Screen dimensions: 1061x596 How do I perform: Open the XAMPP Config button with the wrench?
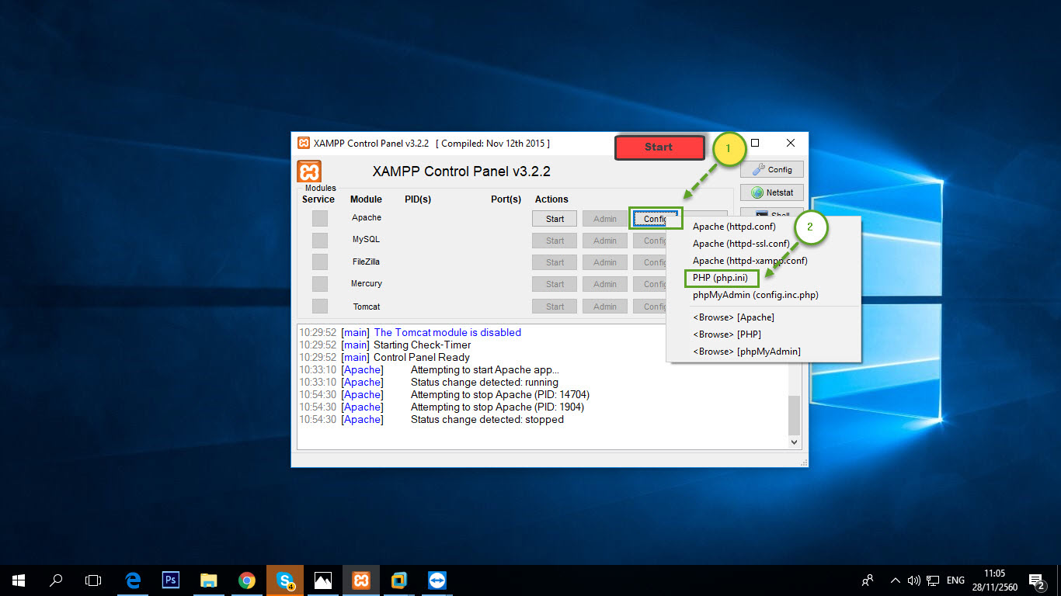tap(772, 169)
